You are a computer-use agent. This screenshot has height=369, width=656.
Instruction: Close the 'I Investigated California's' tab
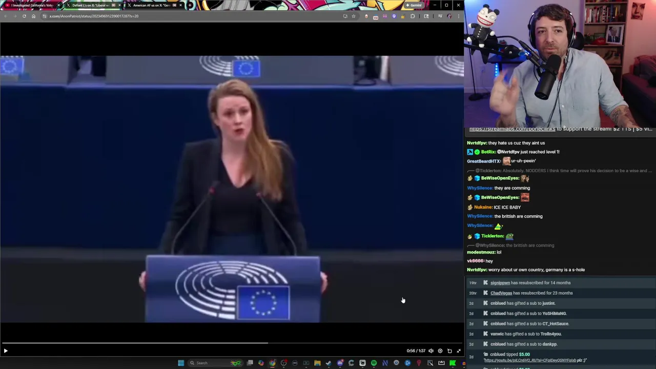[58, 5]
